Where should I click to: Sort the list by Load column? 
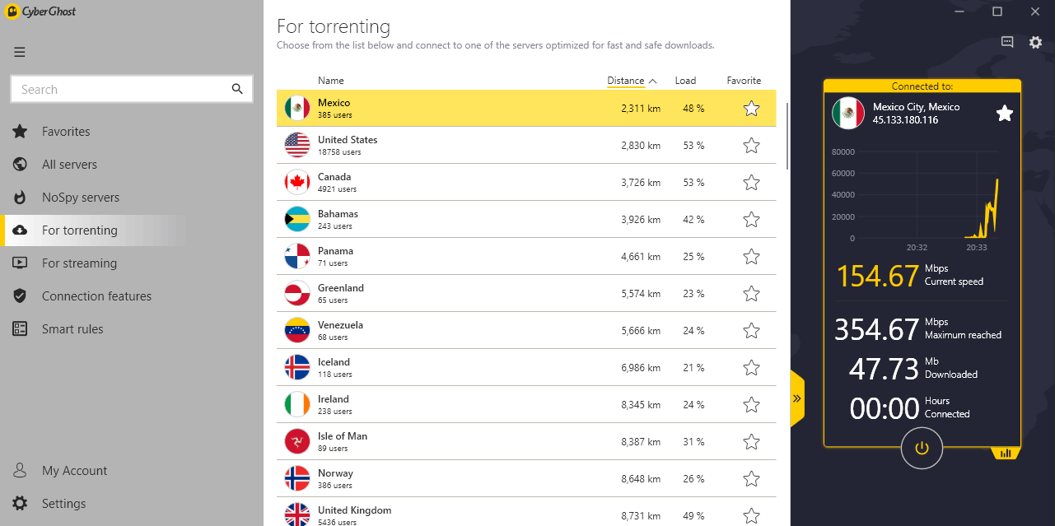click(685, 81)
